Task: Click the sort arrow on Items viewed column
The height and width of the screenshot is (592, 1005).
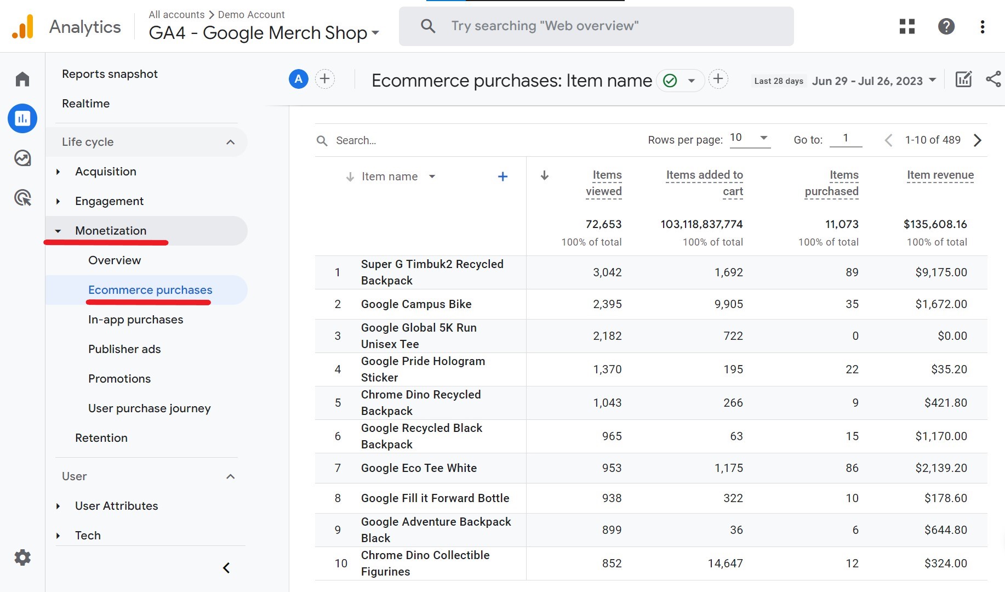Action: (x=545, y=175)
